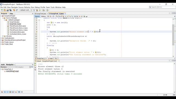Open the File menu
Screen dimensions: 176x99
(2, 7)
